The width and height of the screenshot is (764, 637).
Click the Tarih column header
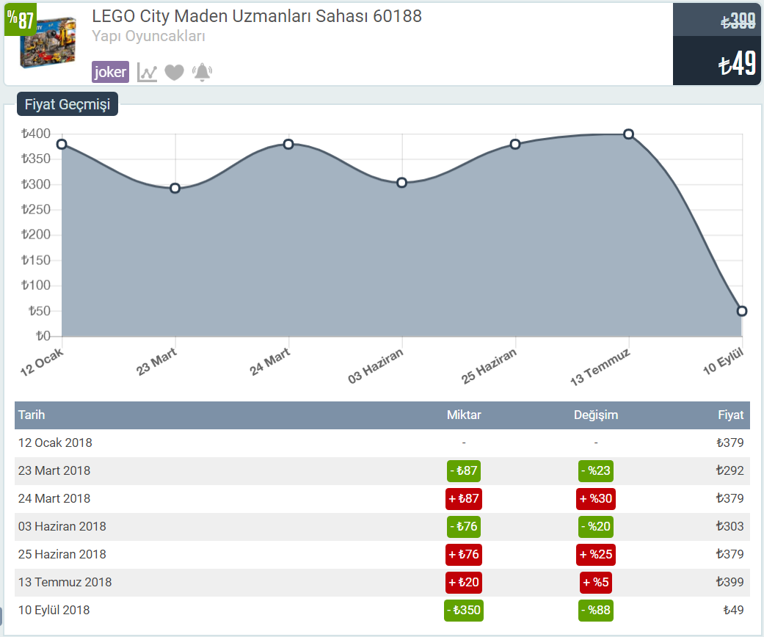pos(32,415)
